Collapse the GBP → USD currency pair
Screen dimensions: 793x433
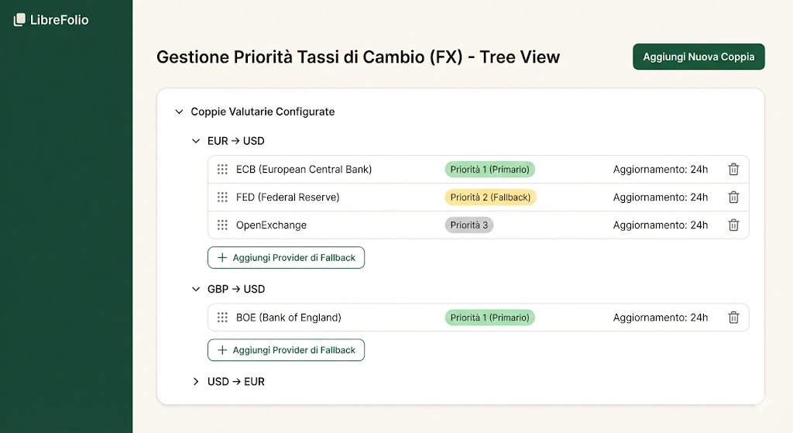[x=196, y=290]
